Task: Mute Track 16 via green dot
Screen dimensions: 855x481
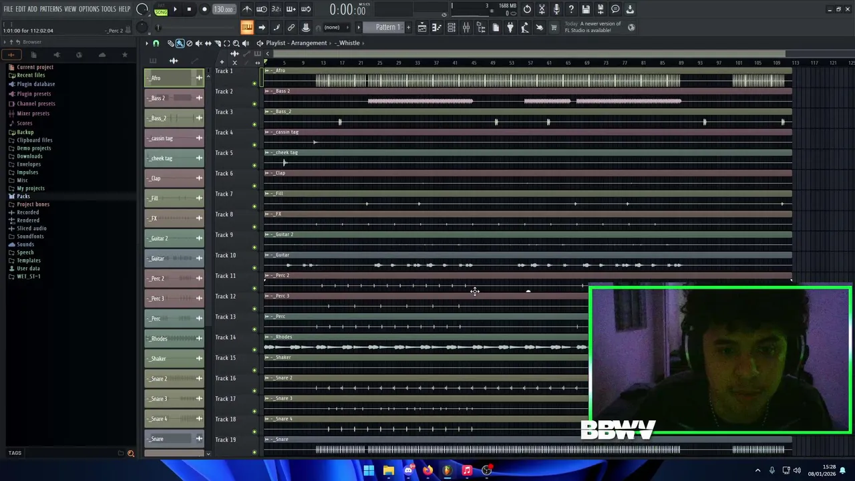Action: [x=254, y=391]
